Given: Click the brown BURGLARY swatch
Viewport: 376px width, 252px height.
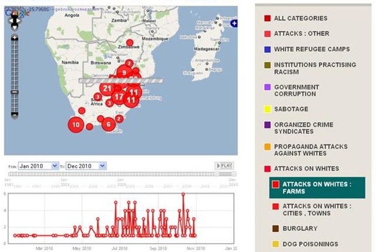Looking at the screenshot, I should tap(276, 229).
